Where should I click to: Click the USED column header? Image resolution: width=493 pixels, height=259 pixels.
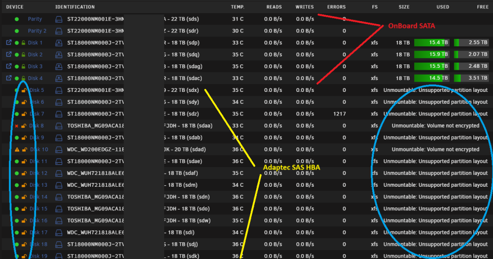tap(443, 7)
